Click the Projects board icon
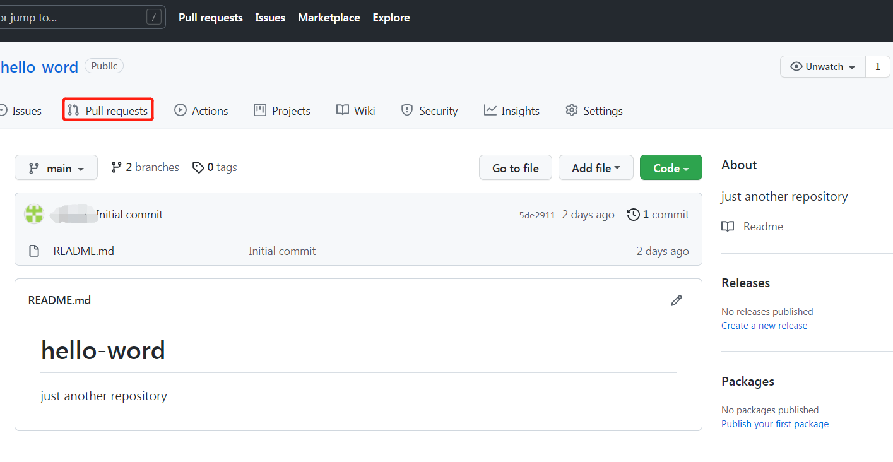Screen dimensions: 893x462 pos(260,110)
